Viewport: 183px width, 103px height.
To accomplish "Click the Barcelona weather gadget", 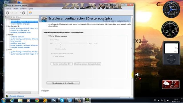I will 171,84.
